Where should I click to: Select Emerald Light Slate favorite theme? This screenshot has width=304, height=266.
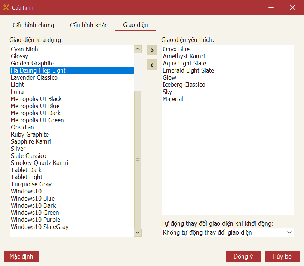point(188,70)
